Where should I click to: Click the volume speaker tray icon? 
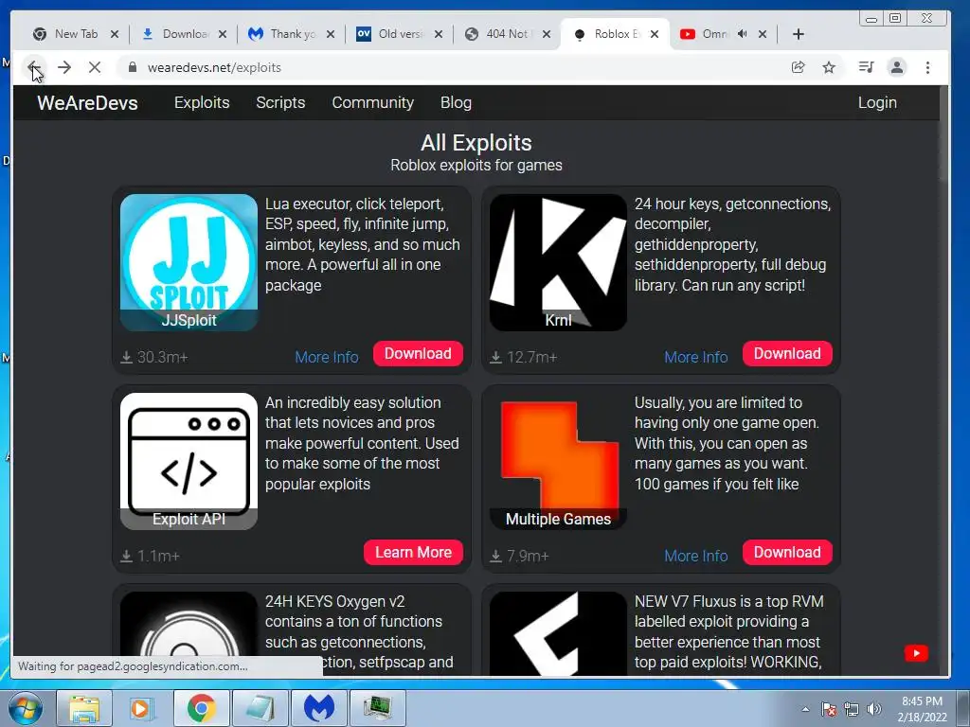(x=873, y=709)
